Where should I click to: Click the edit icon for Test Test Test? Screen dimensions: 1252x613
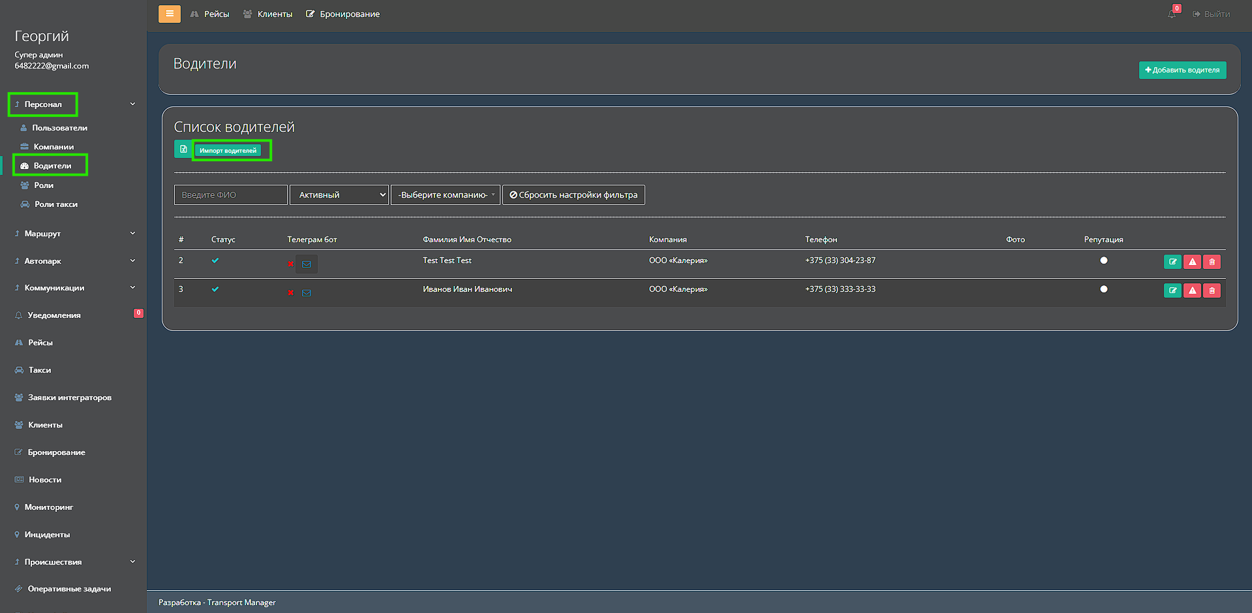[1172, 262]
